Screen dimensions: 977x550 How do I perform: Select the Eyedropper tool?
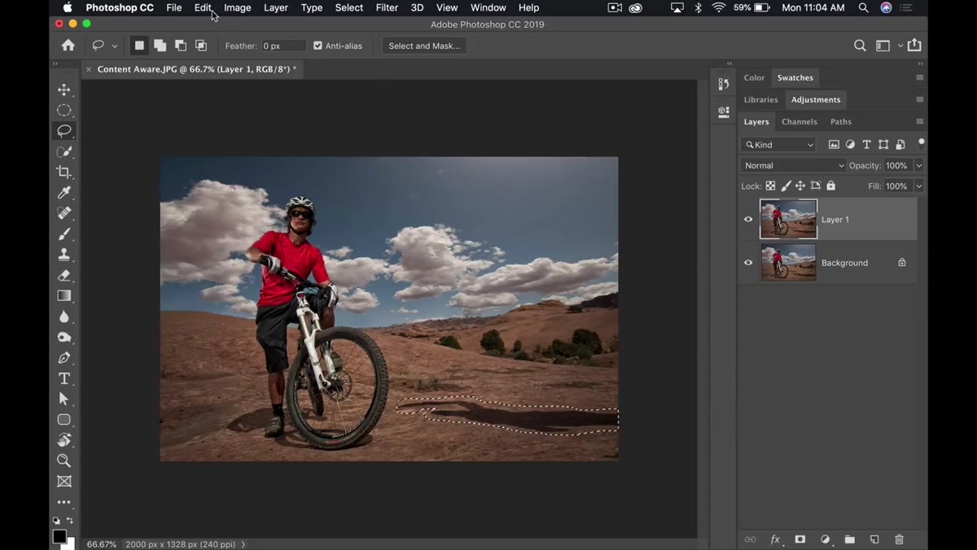pyautogui.click(x=64, y=192)
